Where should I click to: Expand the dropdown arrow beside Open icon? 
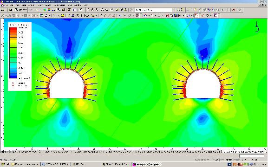tap(6, 10)
